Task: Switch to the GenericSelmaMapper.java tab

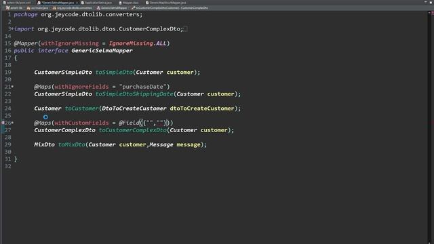Action: pyautogui.click(x=58, y=3)
